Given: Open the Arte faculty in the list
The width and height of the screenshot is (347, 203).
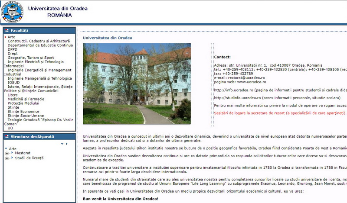Looking at the screenshot, I should 11,37.
